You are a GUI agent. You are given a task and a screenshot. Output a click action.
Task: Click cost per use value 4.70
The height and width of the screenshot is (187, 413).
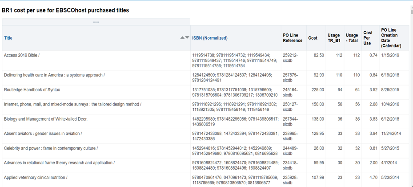point(373,178)
